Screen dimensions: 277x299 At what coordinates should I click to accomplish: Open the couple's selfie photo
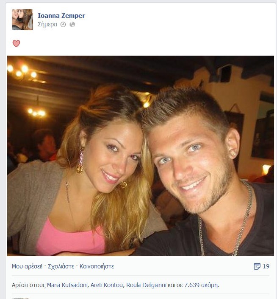(x=141, y=155)
